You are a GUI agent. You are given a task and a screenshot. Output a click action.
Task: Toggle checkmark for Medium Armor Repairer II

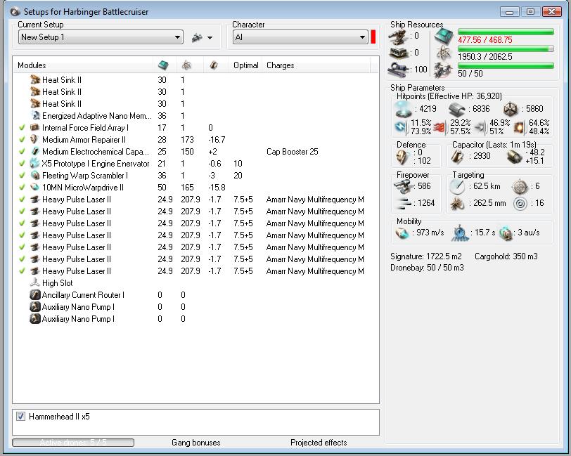[23, 140]
